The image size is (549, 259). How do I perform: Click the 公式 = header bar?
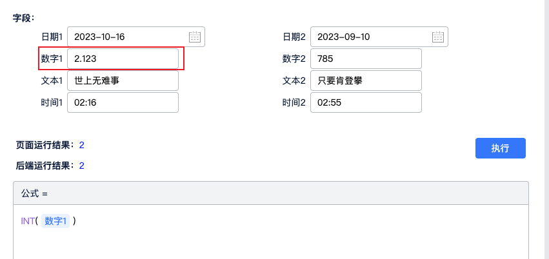click(270, 193)
